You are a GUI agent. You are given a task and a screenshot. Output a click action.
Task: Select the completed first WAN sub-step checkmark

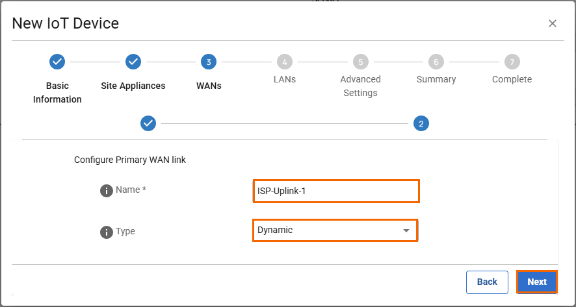148,123
